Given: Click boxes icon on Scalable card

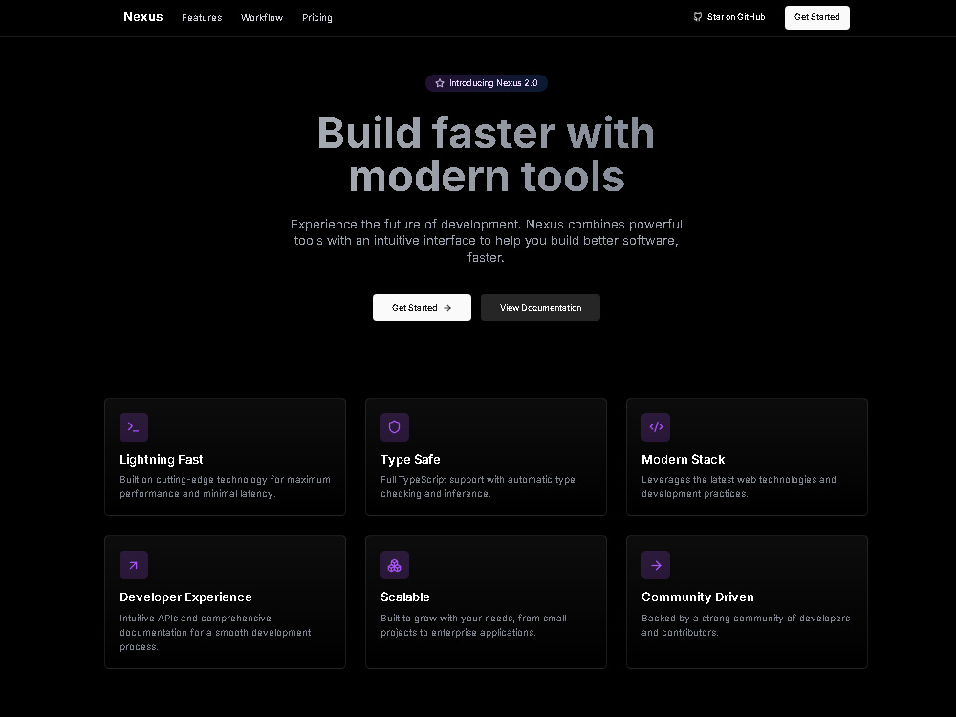Looking at the screenshot, I should 395,565.
